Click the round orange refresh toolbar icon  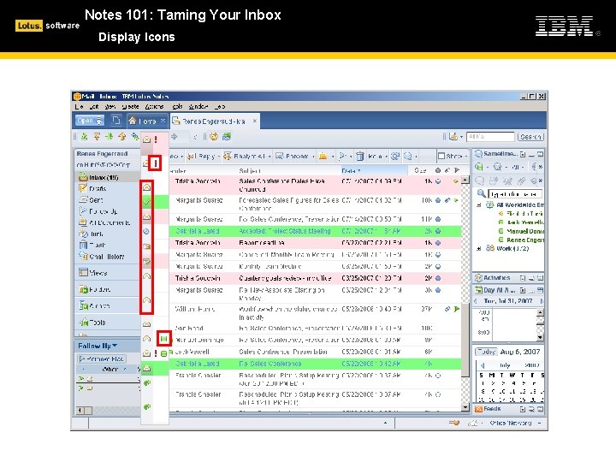[214, 137]
